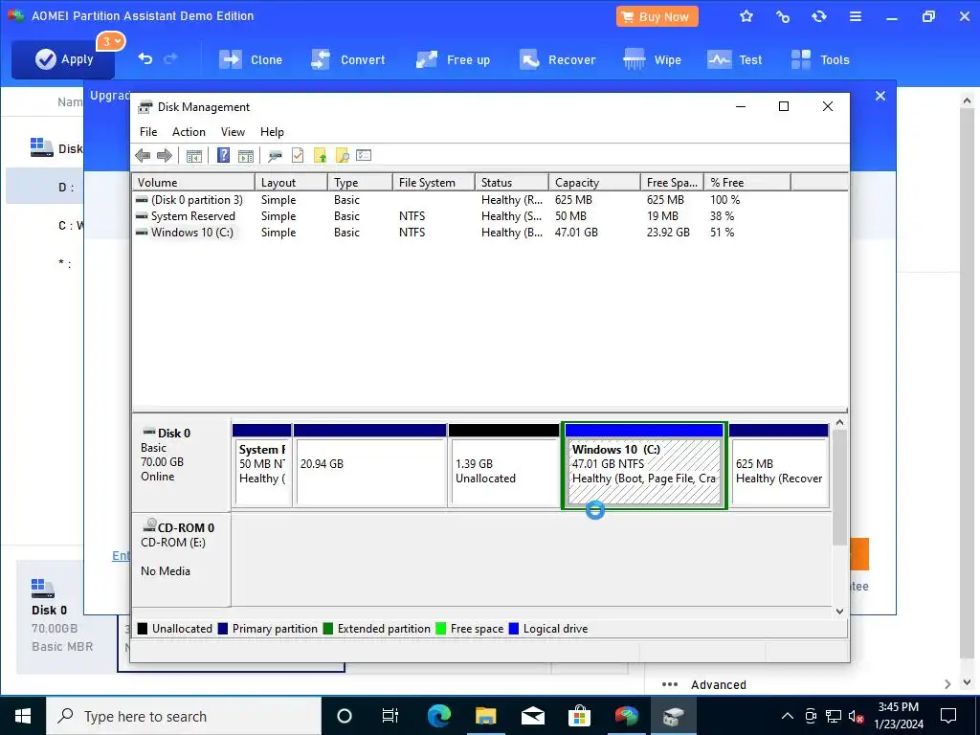This screenshot has width=980, height=735.
Task: Launch Microsoft Edge from the taskbar
Action: coord(438,716)
